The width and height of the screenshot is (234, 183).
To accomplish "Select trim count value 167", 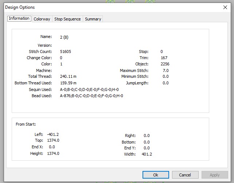I will click(x=164, y=58).
